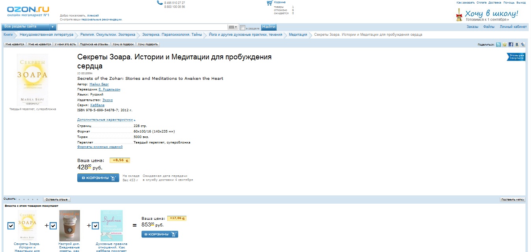Uncheck the 'Духовные правила отношений' bundle checkbox
The height and width of the screenshot is (252, 531).
point(95,226)
